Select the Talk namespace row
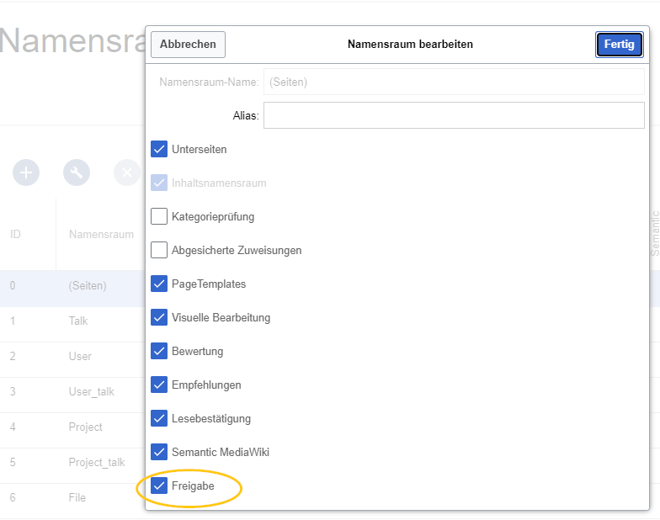 (78, 321)
